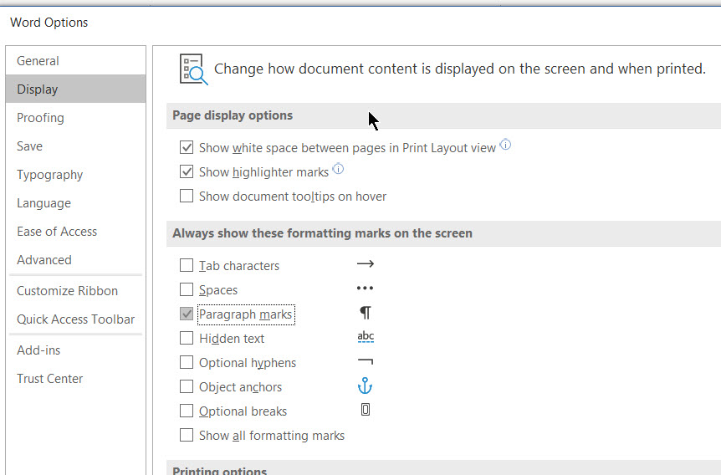Click the tab character arrow symbol
721x475 pixels.
(x=365, y=264)
